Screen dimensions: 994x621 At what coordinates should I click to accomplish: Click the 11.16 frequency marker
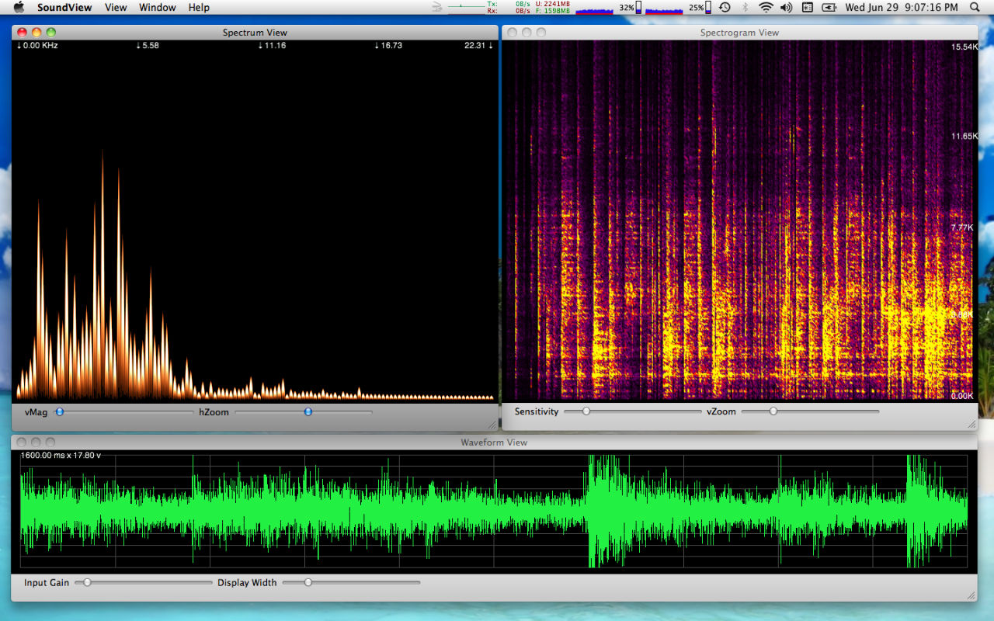pyautogui.click(x=272, y=46)
